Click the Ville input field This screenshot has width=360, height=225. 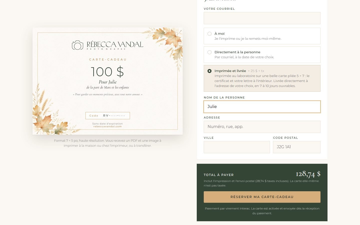click(x=237, y=147)
